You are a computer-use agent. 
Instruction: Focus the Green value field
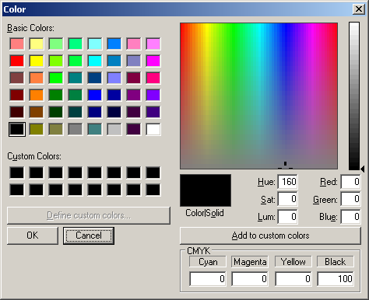pyautogui.click(x=350, y=199)
